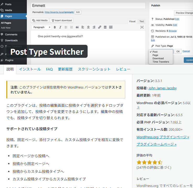Click the align center icon
This screenshot has height=188, width=193.
[88, 27]
